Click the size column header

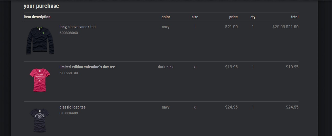click(195, 17)
